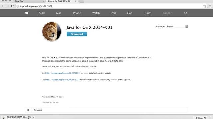Click the Support breadcrumb link
The image size is (213, 119).
(x=38, y=110)
